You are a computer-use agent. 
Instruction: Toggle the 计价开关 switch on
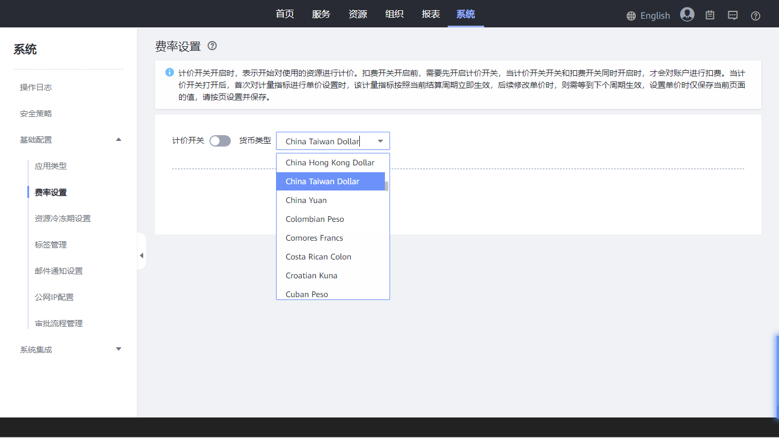[x=220, y=141]
